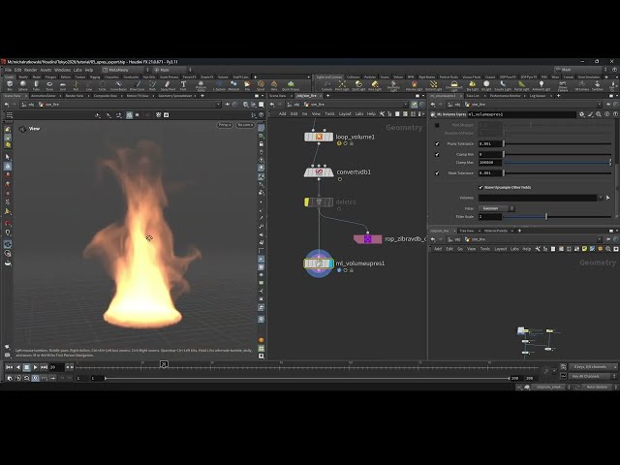Toggle the Prune Tolerance checkbox

tap(437, 144)
